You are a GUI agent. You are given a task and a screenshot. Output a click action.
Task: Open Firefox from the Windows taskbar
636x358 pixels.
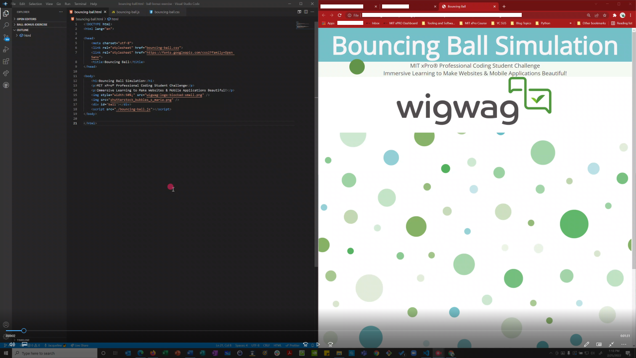pos(153,353)
